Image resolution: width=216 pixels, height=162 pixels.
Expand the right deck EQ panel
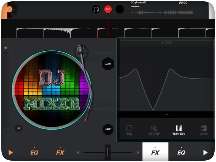[181, 152]
